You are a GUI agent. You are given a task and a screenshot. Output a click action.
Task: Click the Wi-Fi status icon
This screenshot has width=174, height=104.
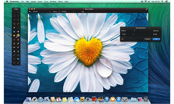[x=146, y=1]
